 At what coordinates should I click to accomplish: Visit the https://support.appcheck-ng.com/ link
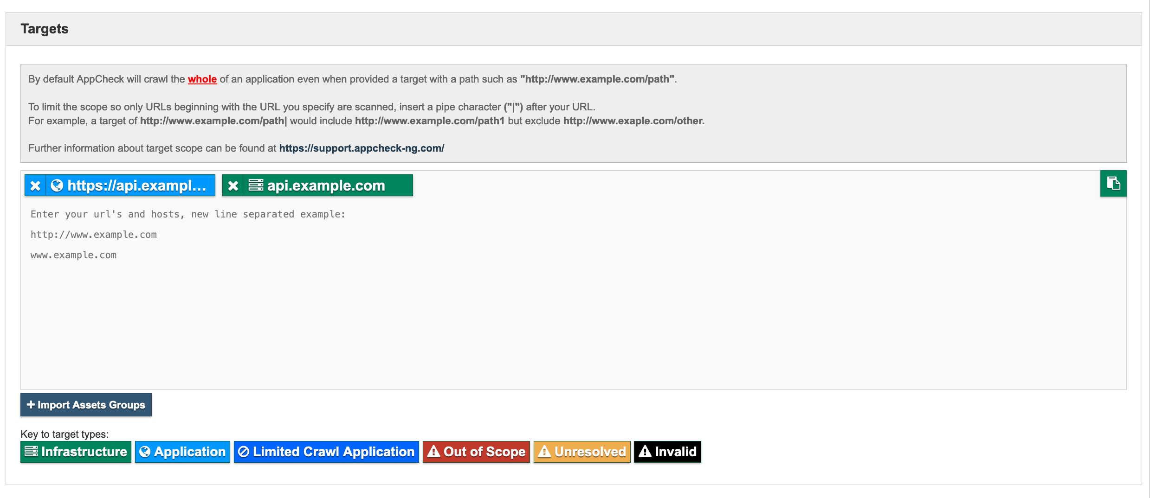pos(362,148)
